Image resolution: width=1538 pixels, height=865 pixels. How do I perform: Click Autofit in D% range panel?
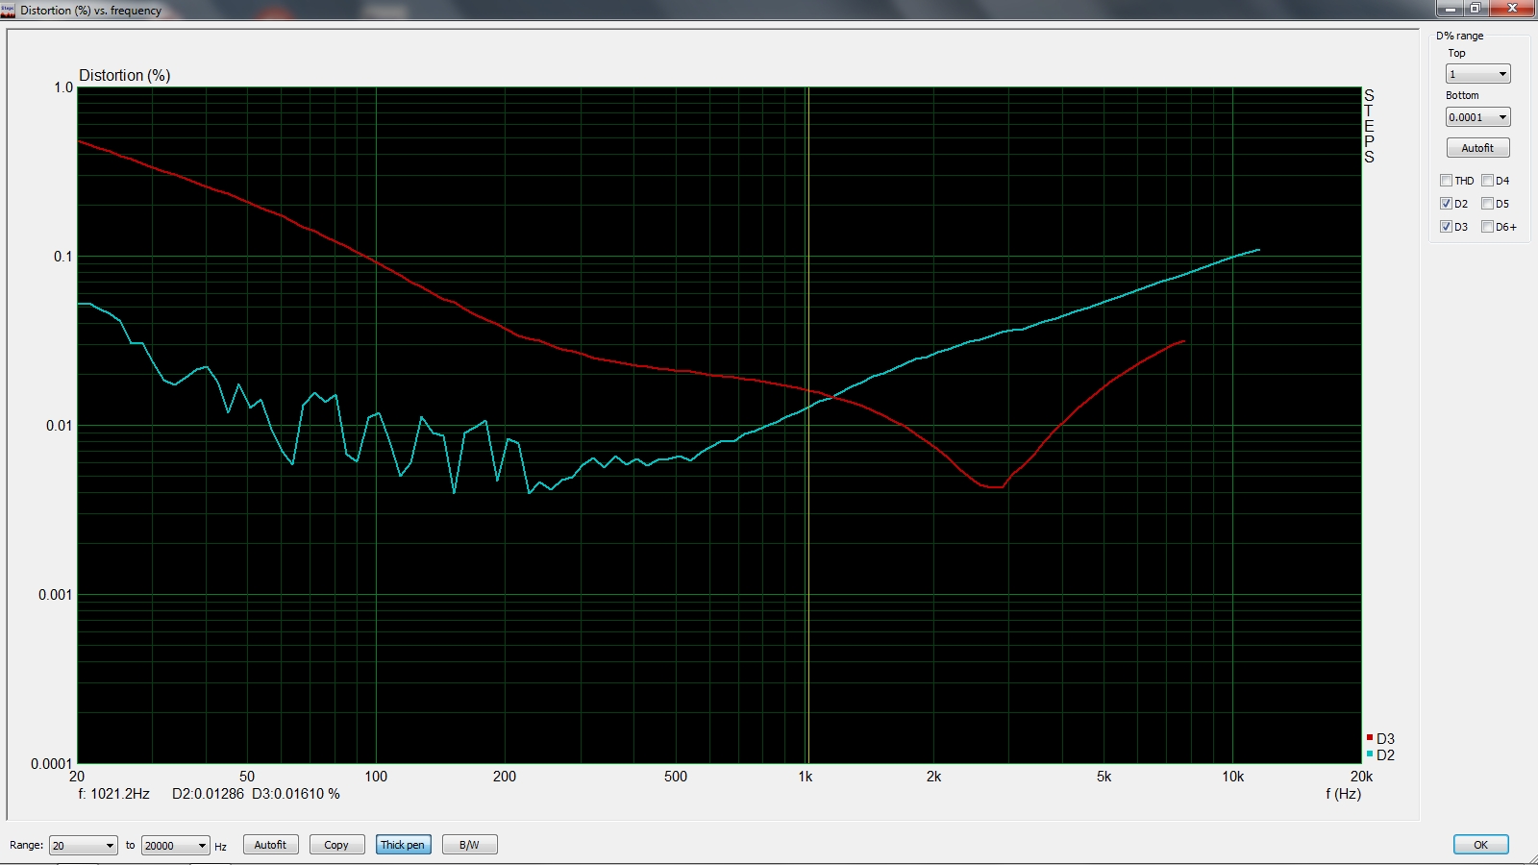click(1477, 148)
